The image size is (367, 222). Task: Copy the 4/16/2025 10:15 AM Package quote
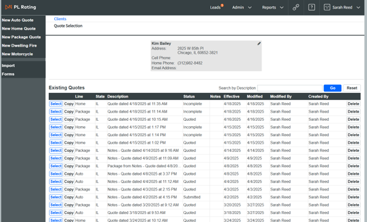tap(69, 119)
